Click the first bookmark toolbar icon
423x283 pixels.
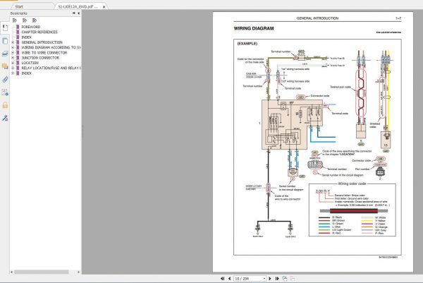pos(15,20)
